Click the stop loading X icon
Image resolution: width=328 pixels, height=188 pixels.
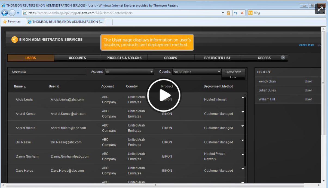242,13
